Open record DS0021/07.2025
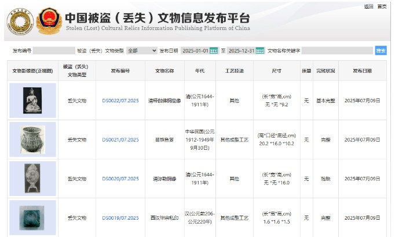Viewport: 395px width, 237px height. click(x=120, y=140)
